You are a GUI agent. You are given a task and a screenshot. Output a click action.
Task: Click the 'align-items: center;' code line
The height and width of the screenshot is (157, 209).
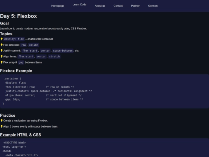click(x=20, y=95)
